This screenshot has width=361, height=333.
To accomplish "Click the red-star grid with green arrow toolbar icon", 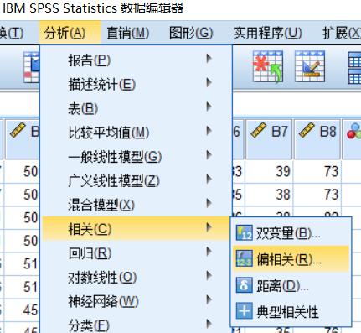I will (x=268, y=66).
